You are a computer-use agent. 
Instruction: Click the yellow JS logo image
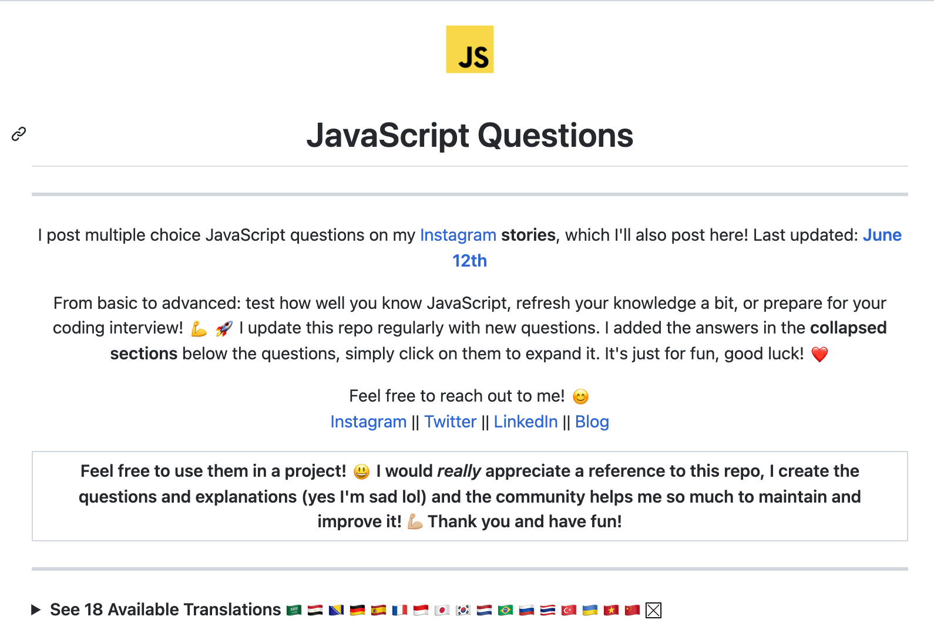click(x=469, y=49)
